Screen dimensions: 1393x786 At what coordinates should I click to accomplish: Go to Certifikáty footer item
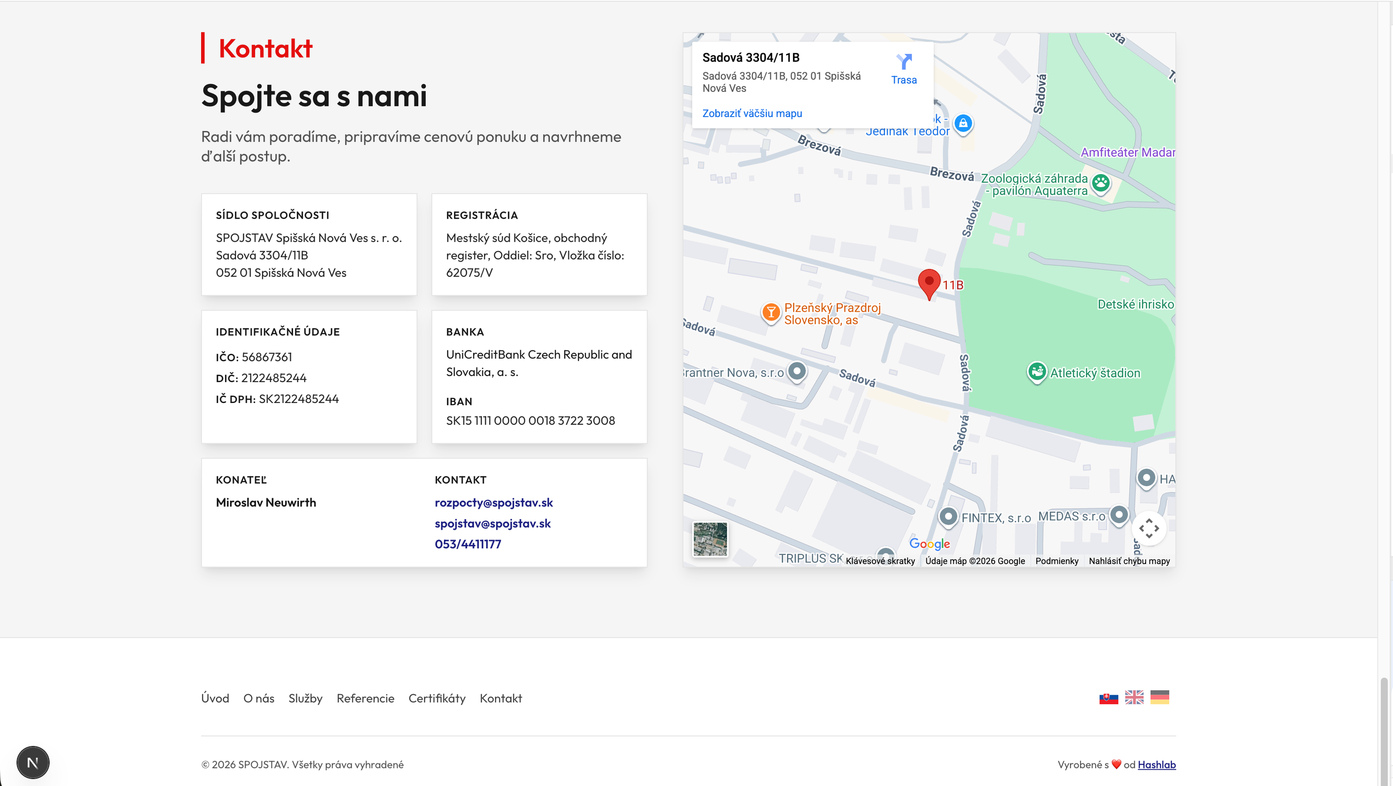click(437, 698)
